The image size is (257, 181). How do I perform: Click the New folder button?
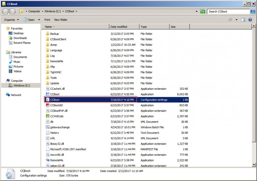tap(61, 20)
